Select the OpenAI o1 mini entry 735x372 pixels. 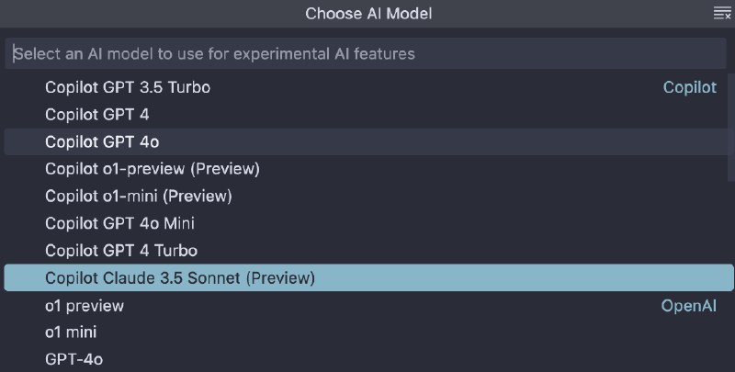point(71,332)
